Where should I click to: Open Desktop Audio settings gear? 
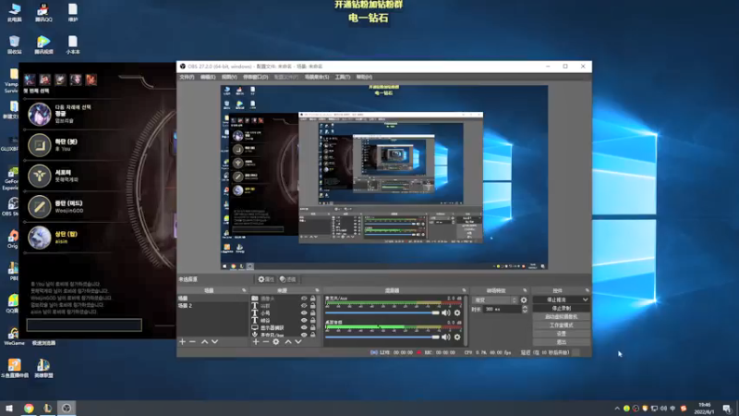[x=457, y=336]
